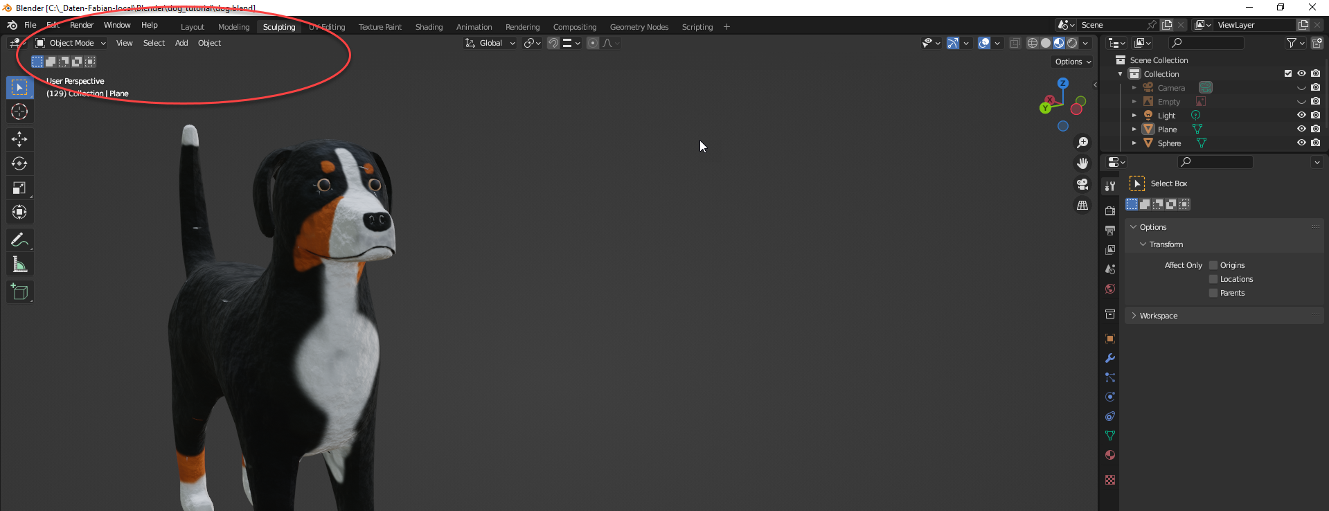1329x511 pixels.
Task: Toggle camera view in the viewport
Action: click(1082, 184)
